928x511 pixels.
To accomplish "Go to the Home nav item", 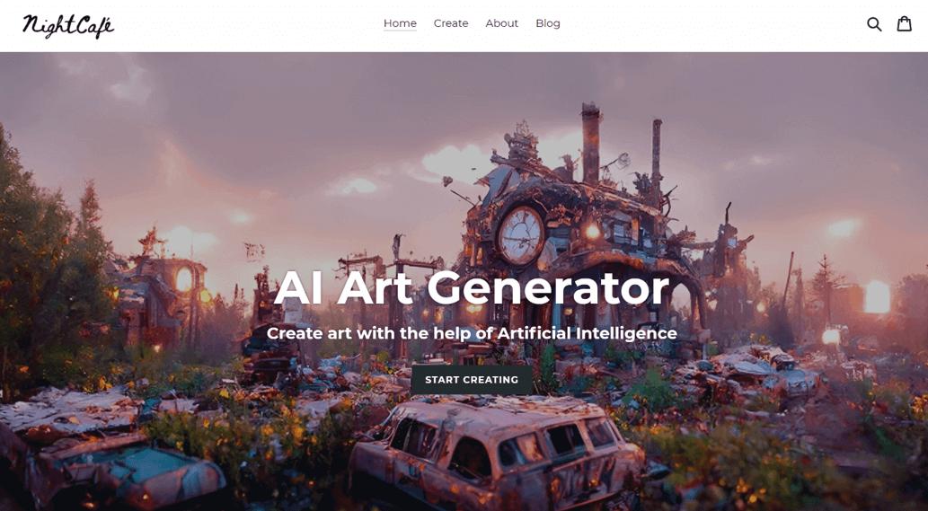I will pyautogui.click(x=400, y=23).
